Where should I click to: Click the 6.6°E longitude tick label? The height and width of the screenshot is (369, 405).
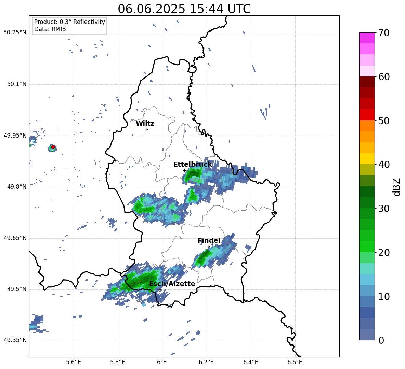coord(295,362)
